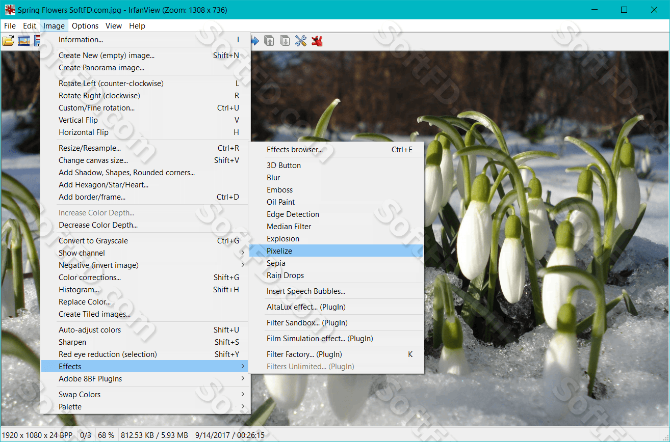This screenshot has height=442, width=670.
Task: Click the Image menu in menu bar
Action: point(54,26)
